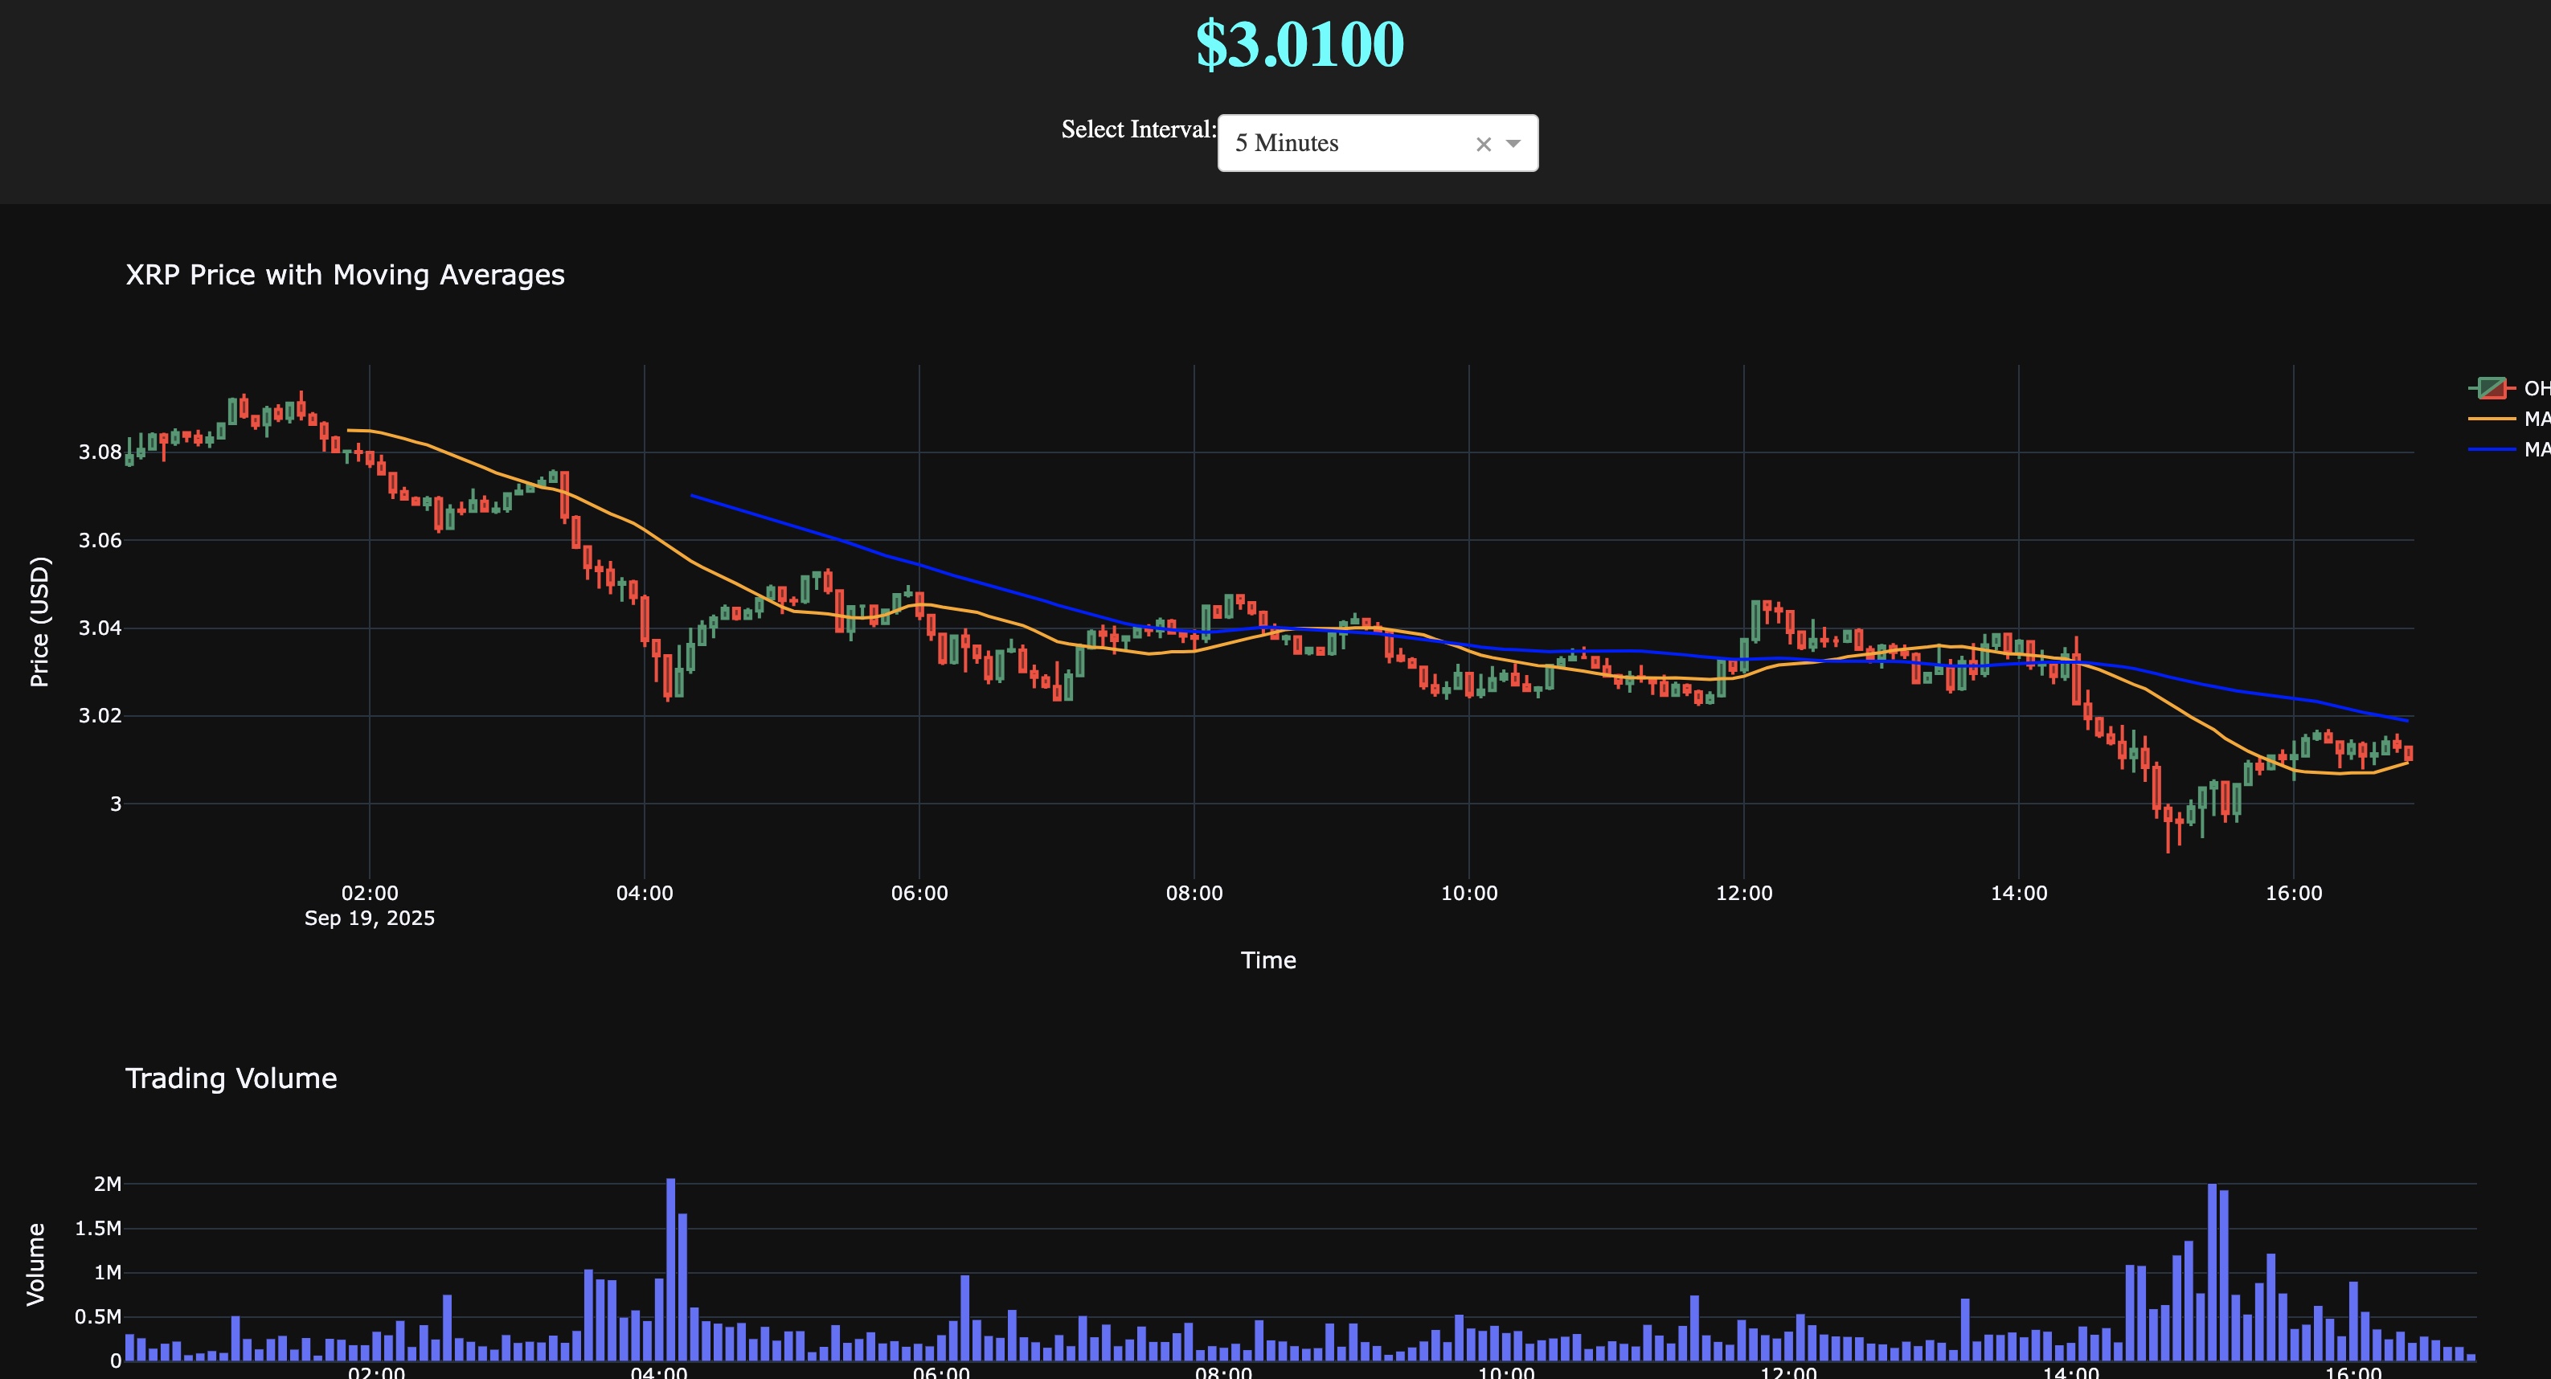The height and width of the screenshot is (1379, 2551).
Task: Click the 'Price (USD)' y-axis title
Action: coord(39,622)
